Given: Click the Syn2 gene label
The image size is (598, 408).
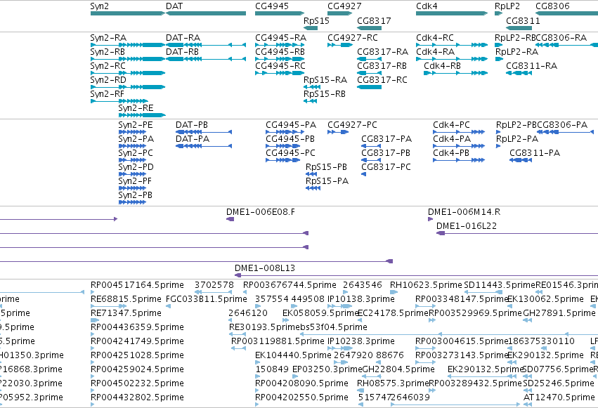Looking at the screenshot, I should (99, 6).
